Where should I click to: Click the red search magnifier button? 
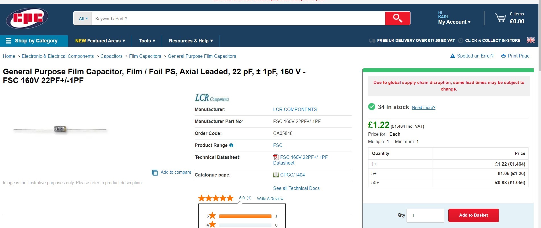pyautogui.click(x=397, y=18)
